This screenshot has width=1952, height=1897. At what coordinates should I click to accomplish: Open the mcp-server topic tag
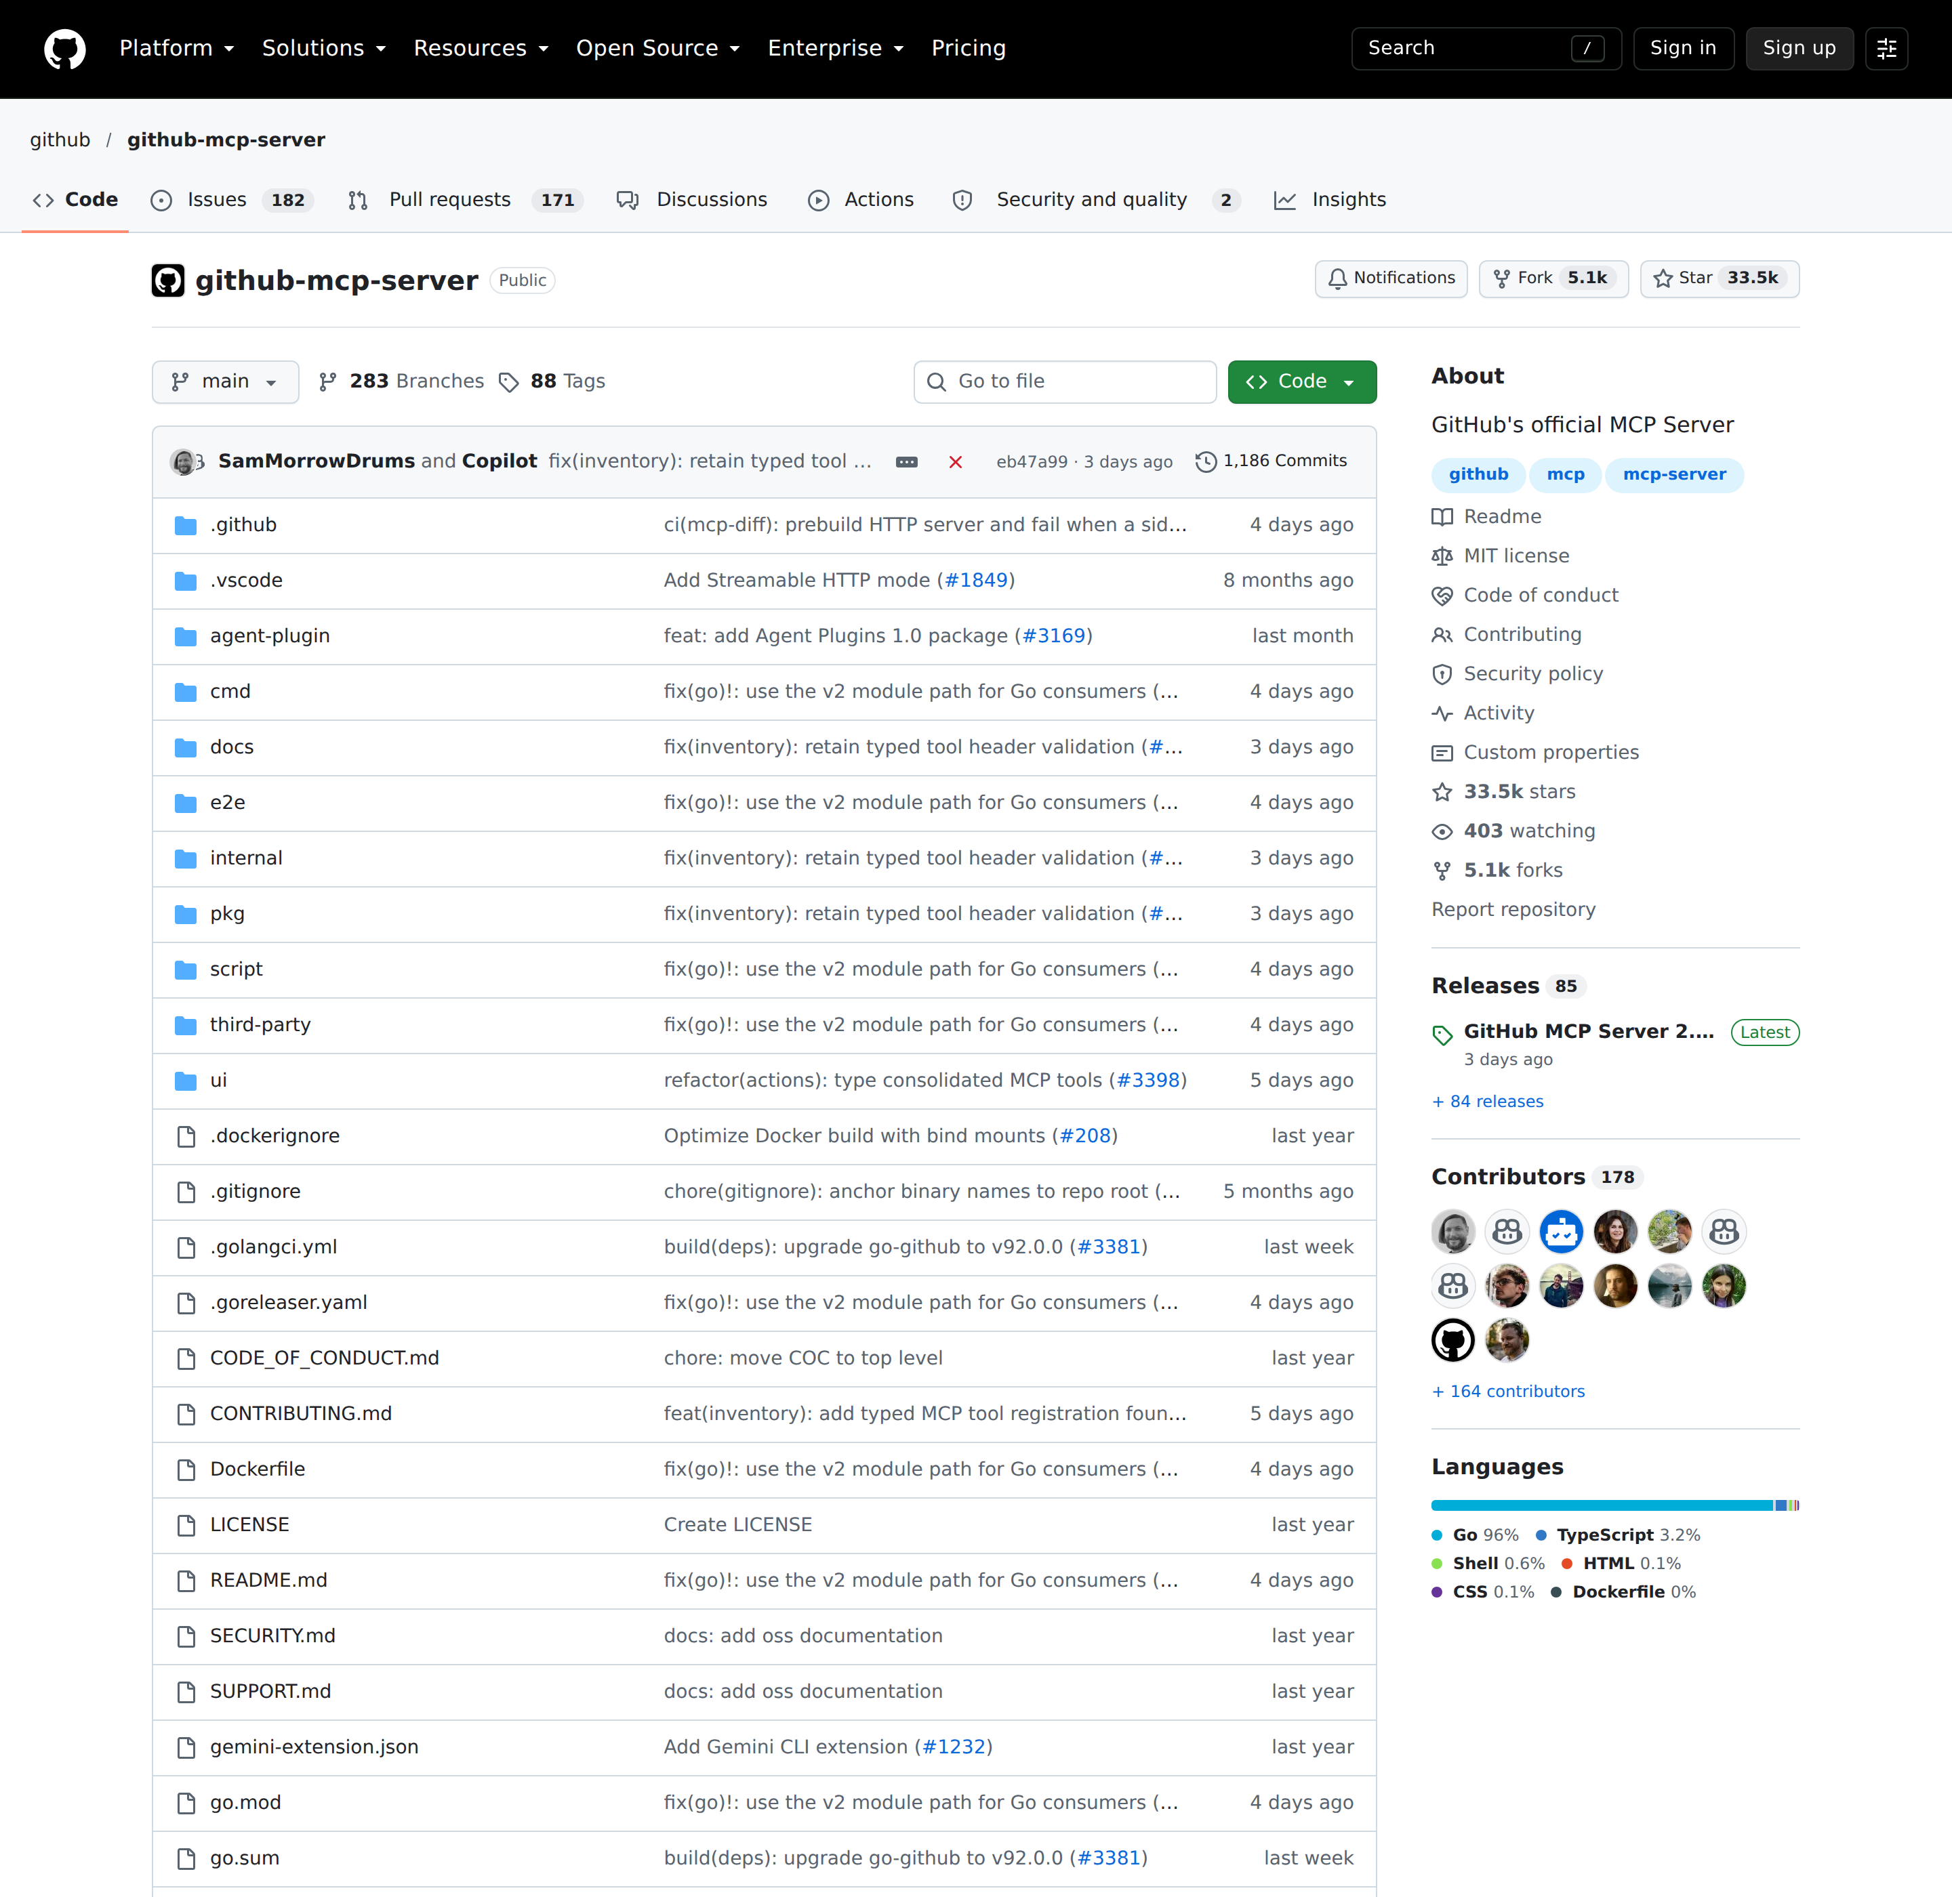pyautogui.click(x=1674, y=474)
